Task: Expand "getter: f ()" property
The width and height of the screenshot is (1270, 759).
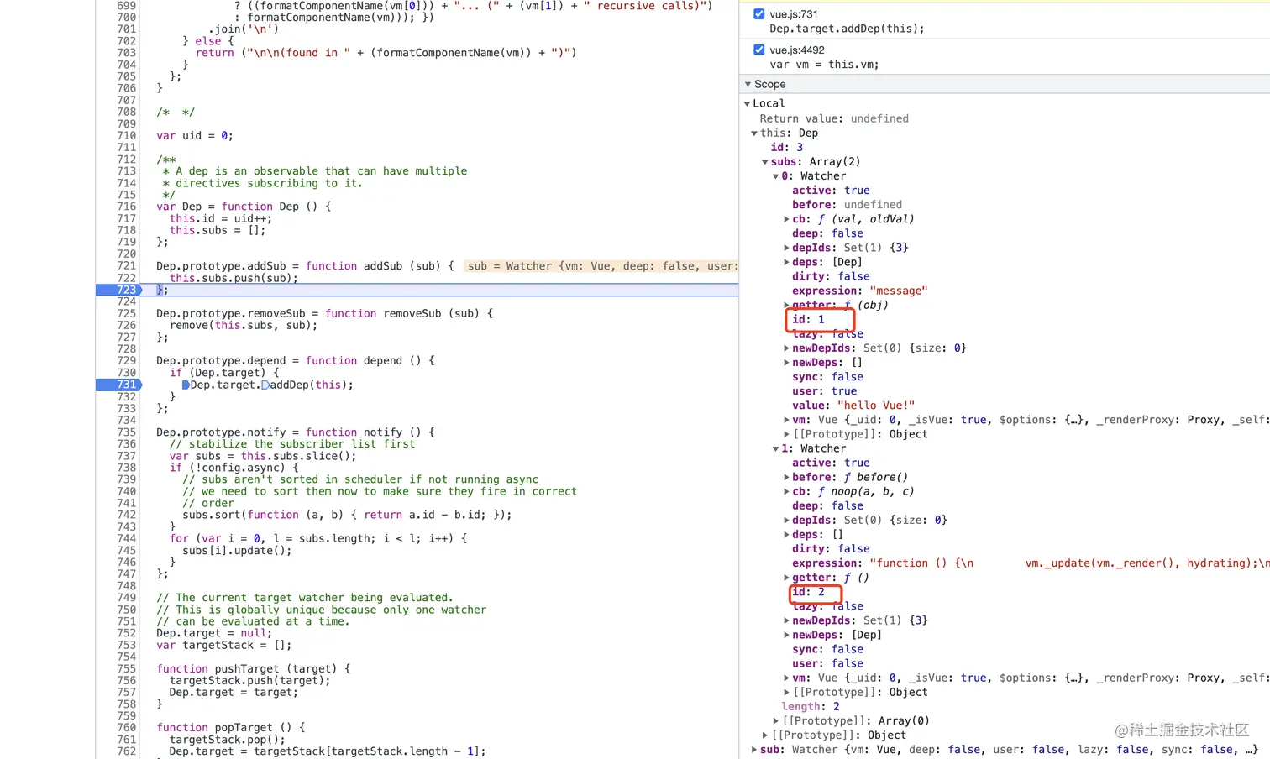Action: coord(786,578)
